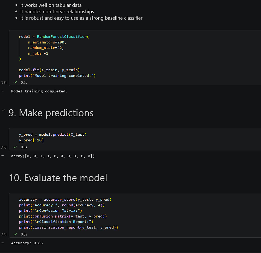Click the green checkmark under y_pred cell

coord(15,147)
